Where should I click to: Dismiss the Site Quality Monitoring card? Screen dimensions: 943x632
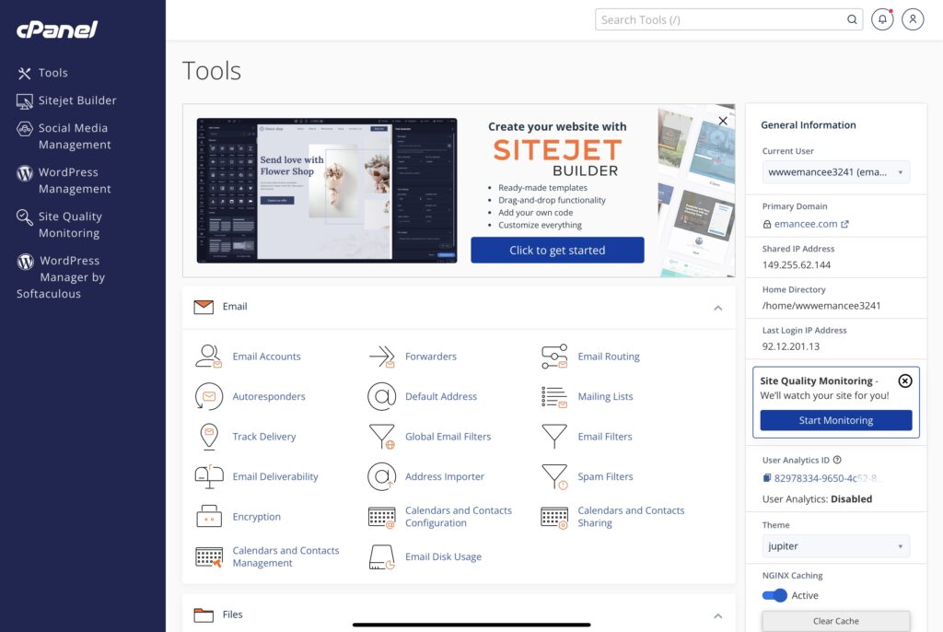coord(905,381)
